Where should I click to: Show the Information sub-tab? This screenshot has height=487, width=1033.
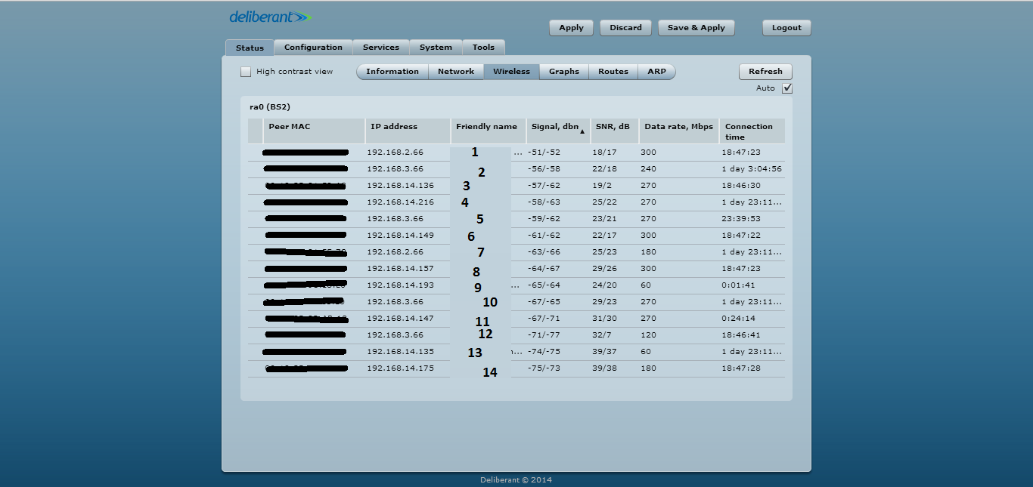[392, 72]
